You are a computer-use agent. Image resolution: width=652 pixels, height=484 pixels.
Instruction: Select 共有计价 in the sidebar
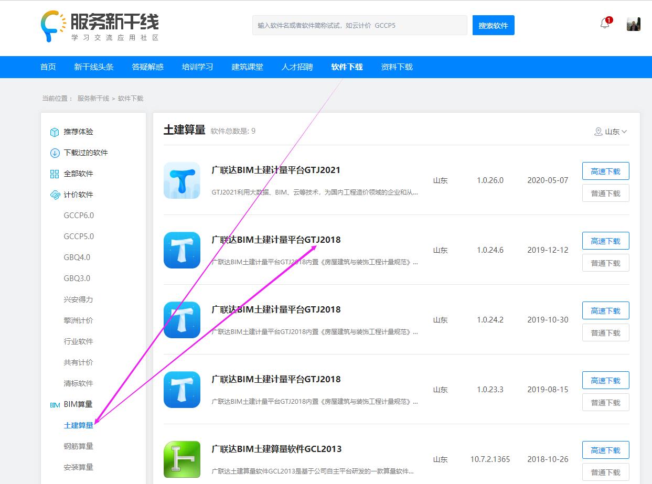point(79,362)
